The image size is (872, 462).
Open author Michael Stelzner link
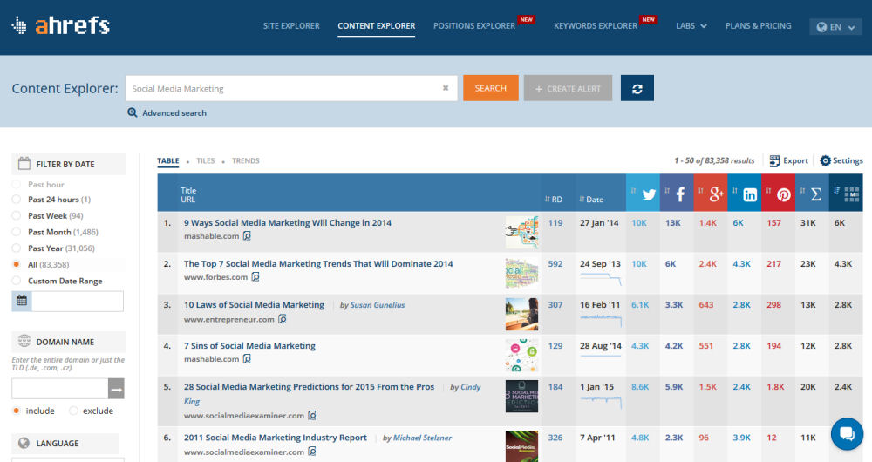(422, 438)
